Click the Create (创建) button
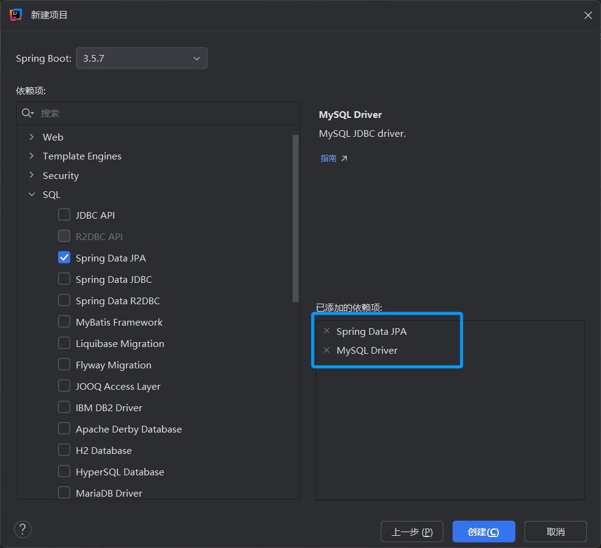This screenshot has height=548, width=601. 484,532
